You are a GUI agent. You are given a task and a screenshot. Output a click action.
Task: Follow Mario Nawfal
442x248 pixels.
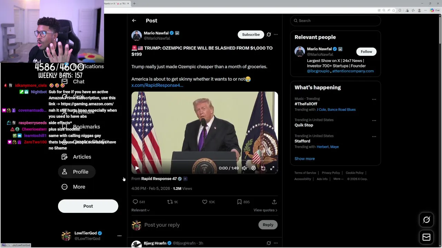[x=366, y=52]
